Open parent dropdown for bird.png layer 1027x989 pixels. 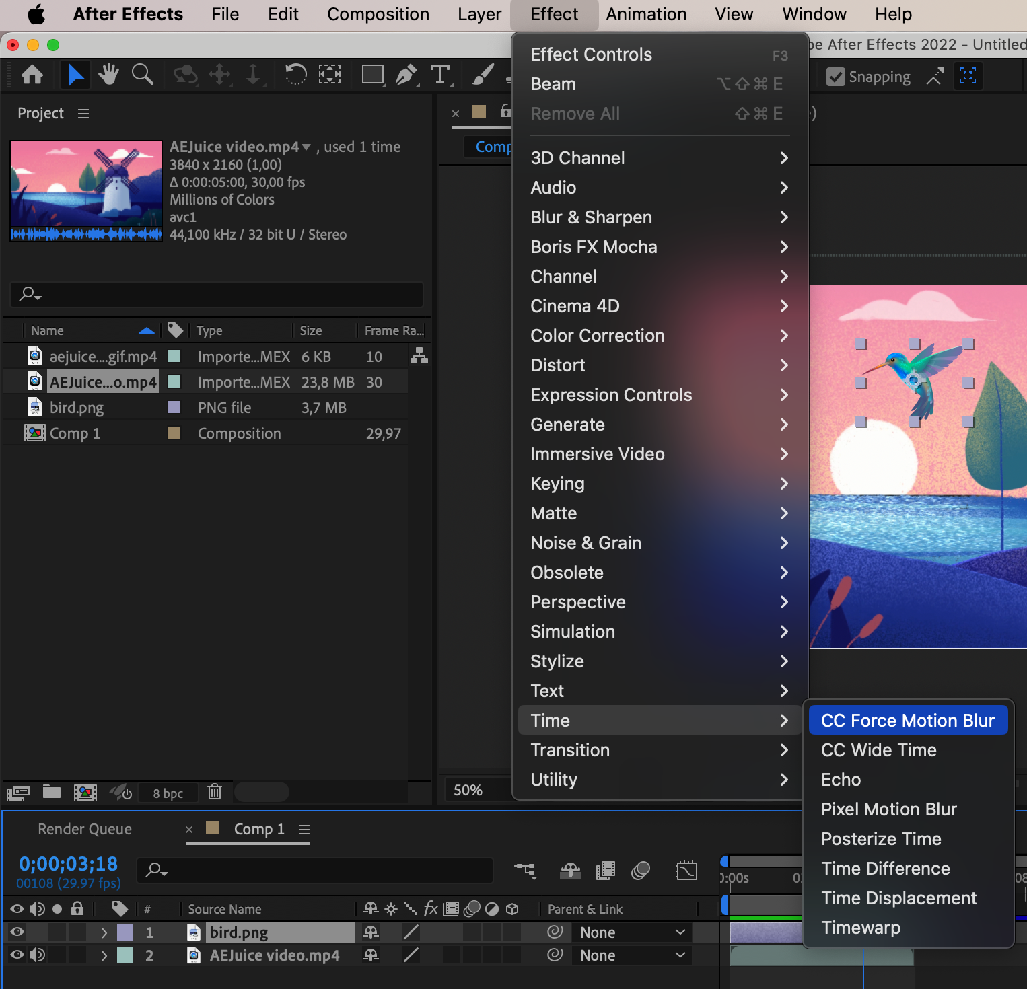coord(632,932)
